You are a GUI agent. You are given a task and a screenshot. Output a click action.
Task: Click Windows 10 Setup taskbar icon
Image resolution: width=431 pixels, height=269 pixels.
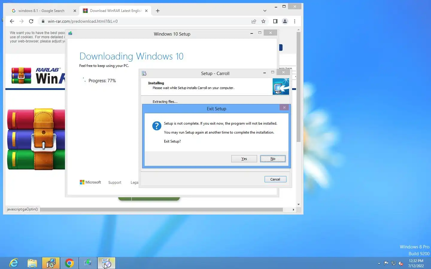pos(88,263)
